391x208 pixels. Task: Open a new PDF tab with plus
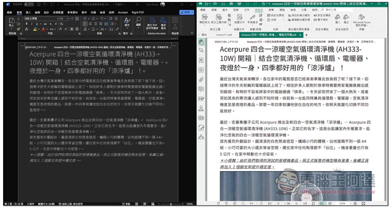[307, 35]
